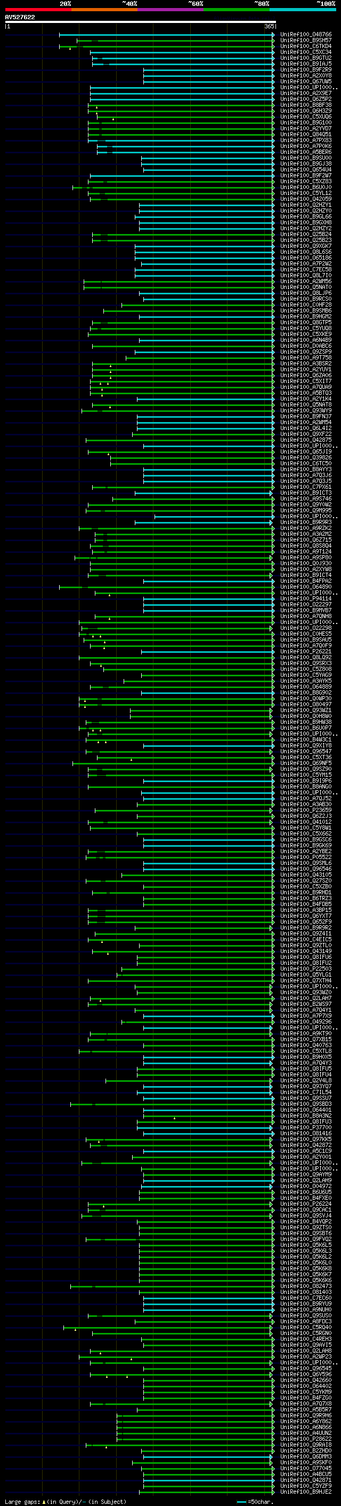This screenshot has height=1506, width=341.
Task: Click the cyan ~100% identity legend bar
Action: 303,10
